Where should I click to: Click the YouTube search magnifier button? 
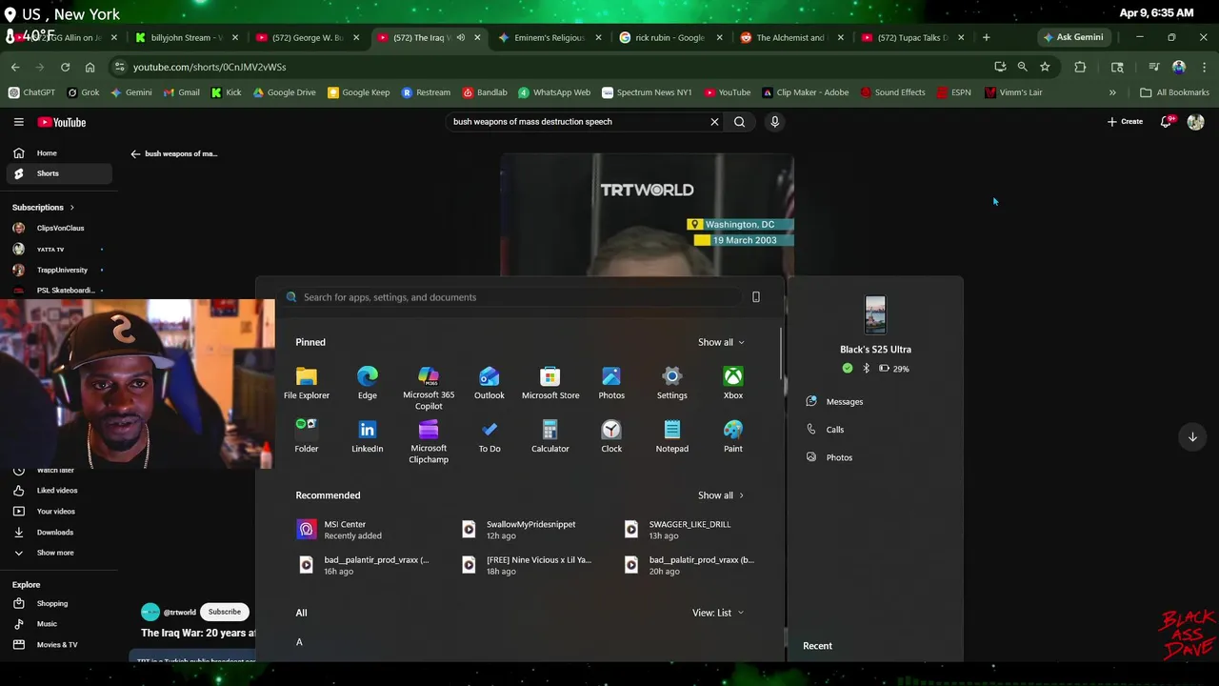[739, 122]
